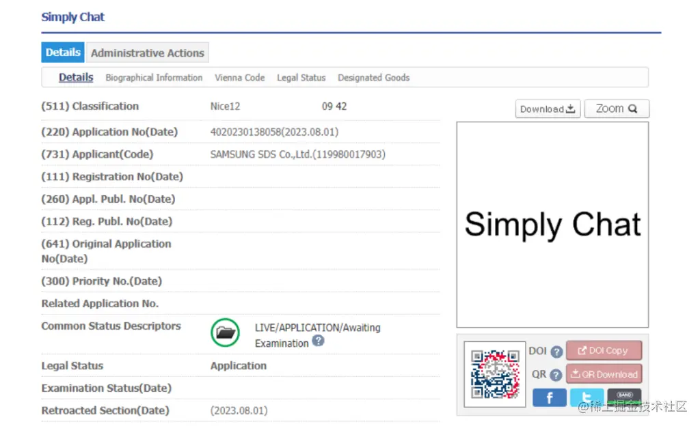Click the Retroacted Section date (2023.08.01)
This screenshot has width=700, height=426.
click(x=239, y=410)
